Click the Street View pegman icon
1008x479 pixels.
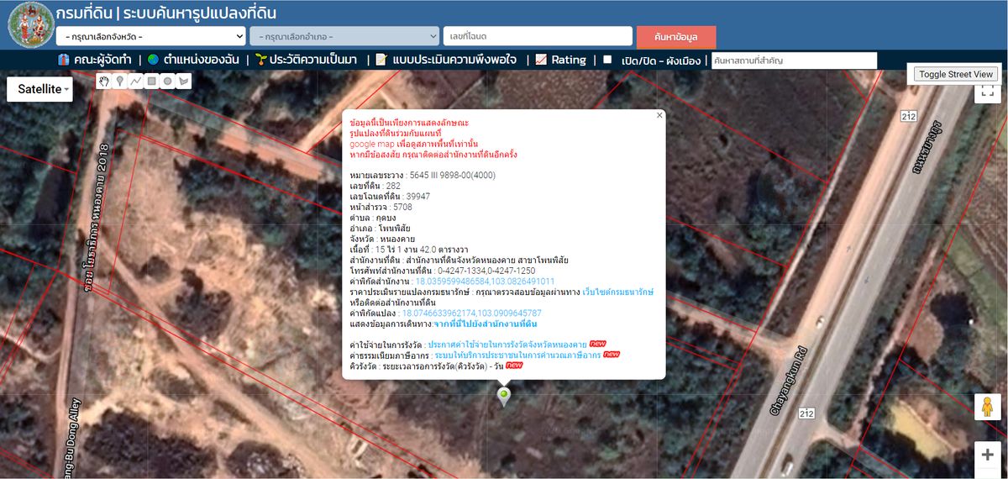tap(987, 407)
